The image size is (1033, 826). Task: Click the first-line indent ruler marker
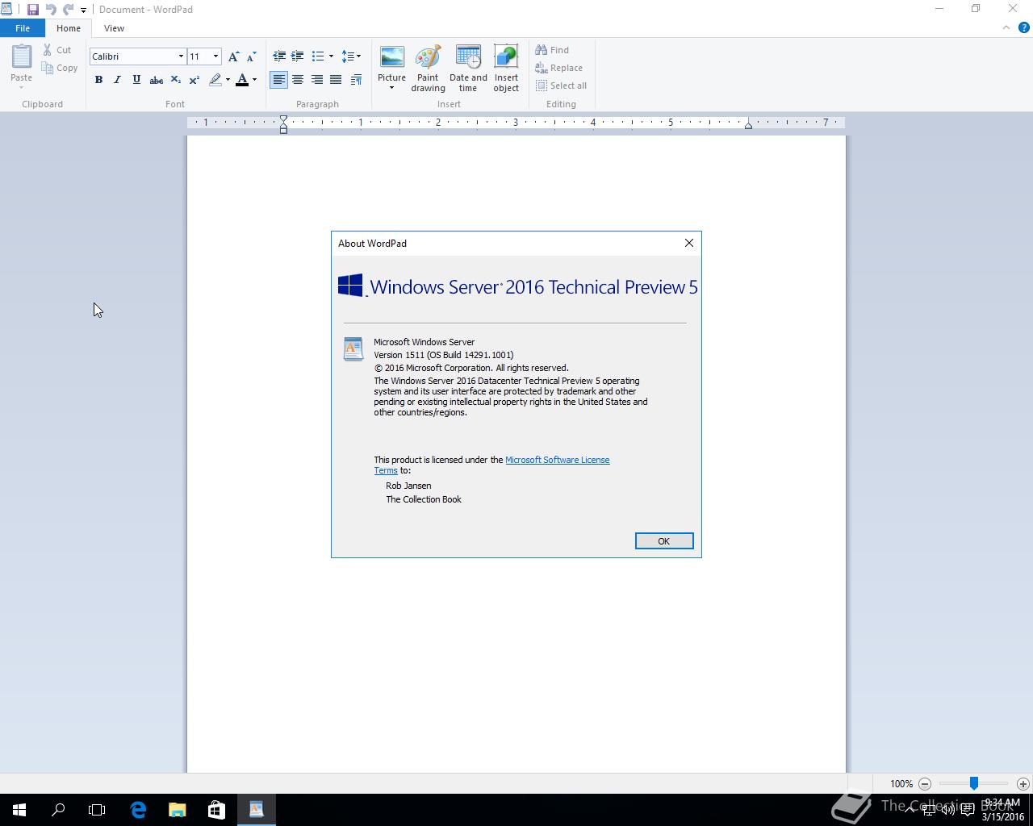pos(283,119)
